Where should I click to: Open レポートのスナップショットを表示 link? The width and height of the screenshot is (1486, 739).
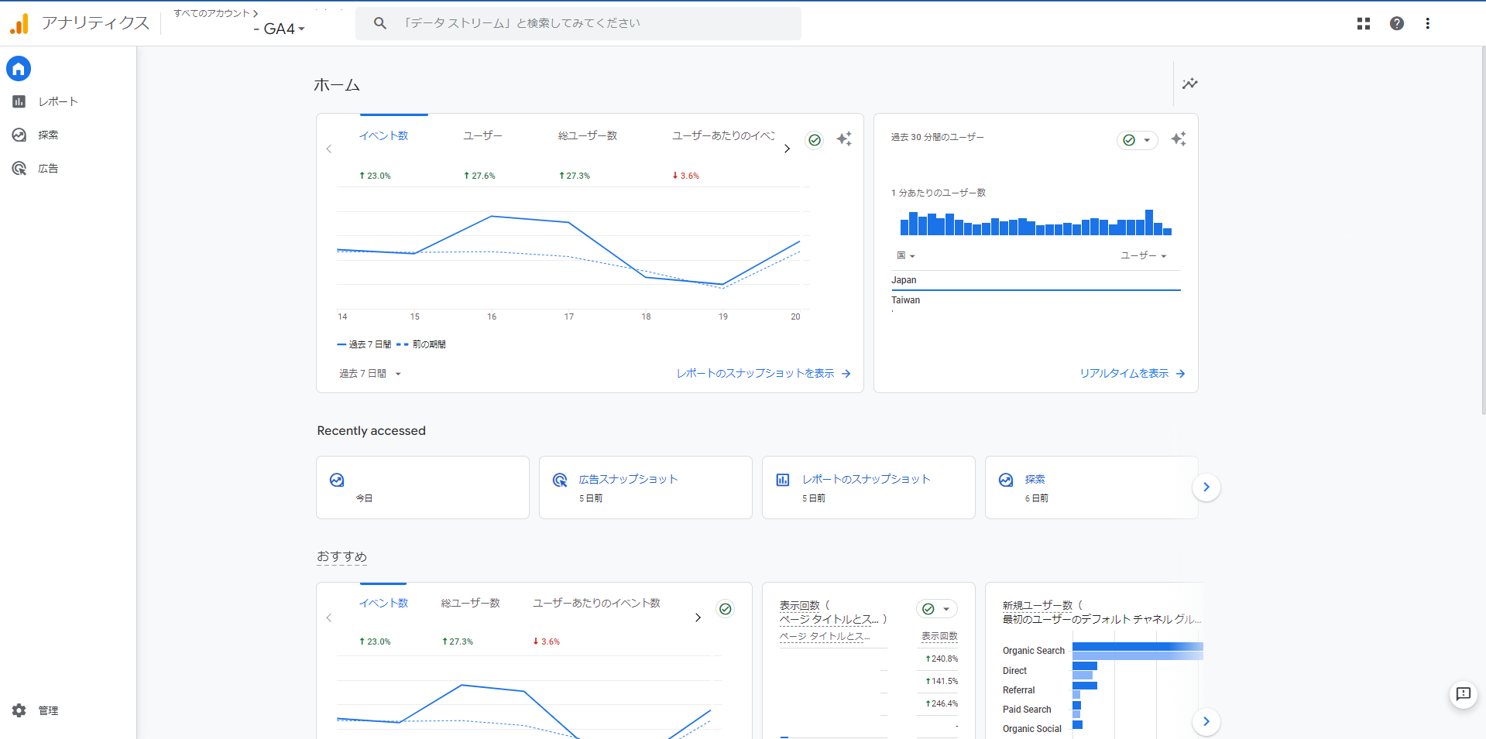(764, 374)
